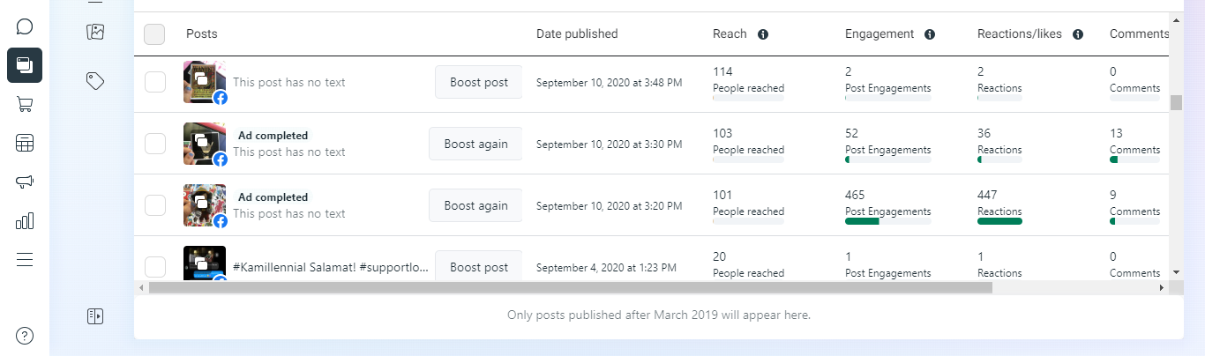
Task: Toggle the select-all posts checkbox in the header
Action: point(154,34)
